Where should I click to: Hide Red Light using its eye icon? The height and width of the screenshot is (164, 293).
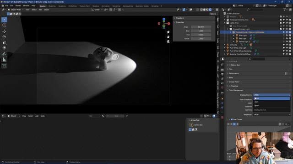tap(287, 38)
